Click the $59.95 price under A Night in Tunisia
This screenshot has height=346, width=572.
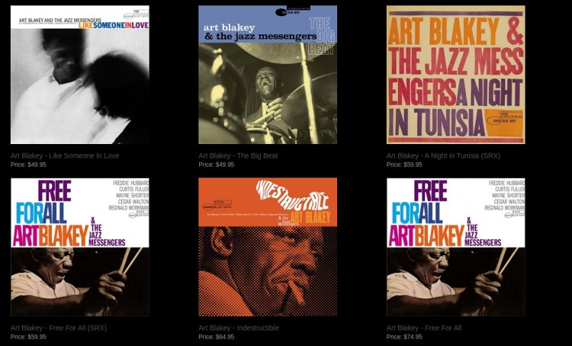(x=404, y=165)
